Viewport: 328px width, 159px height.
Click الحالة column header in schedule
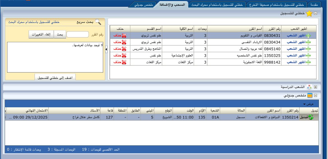click(233, 110)
